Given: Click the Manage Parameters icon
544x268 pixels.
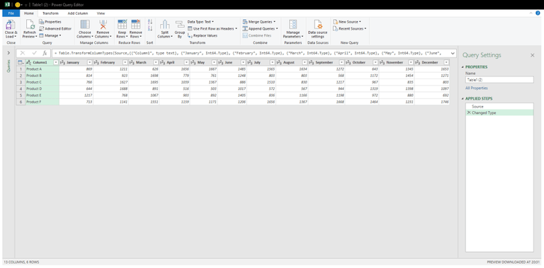Looking at the screenshot, I should tap(293, 24).
